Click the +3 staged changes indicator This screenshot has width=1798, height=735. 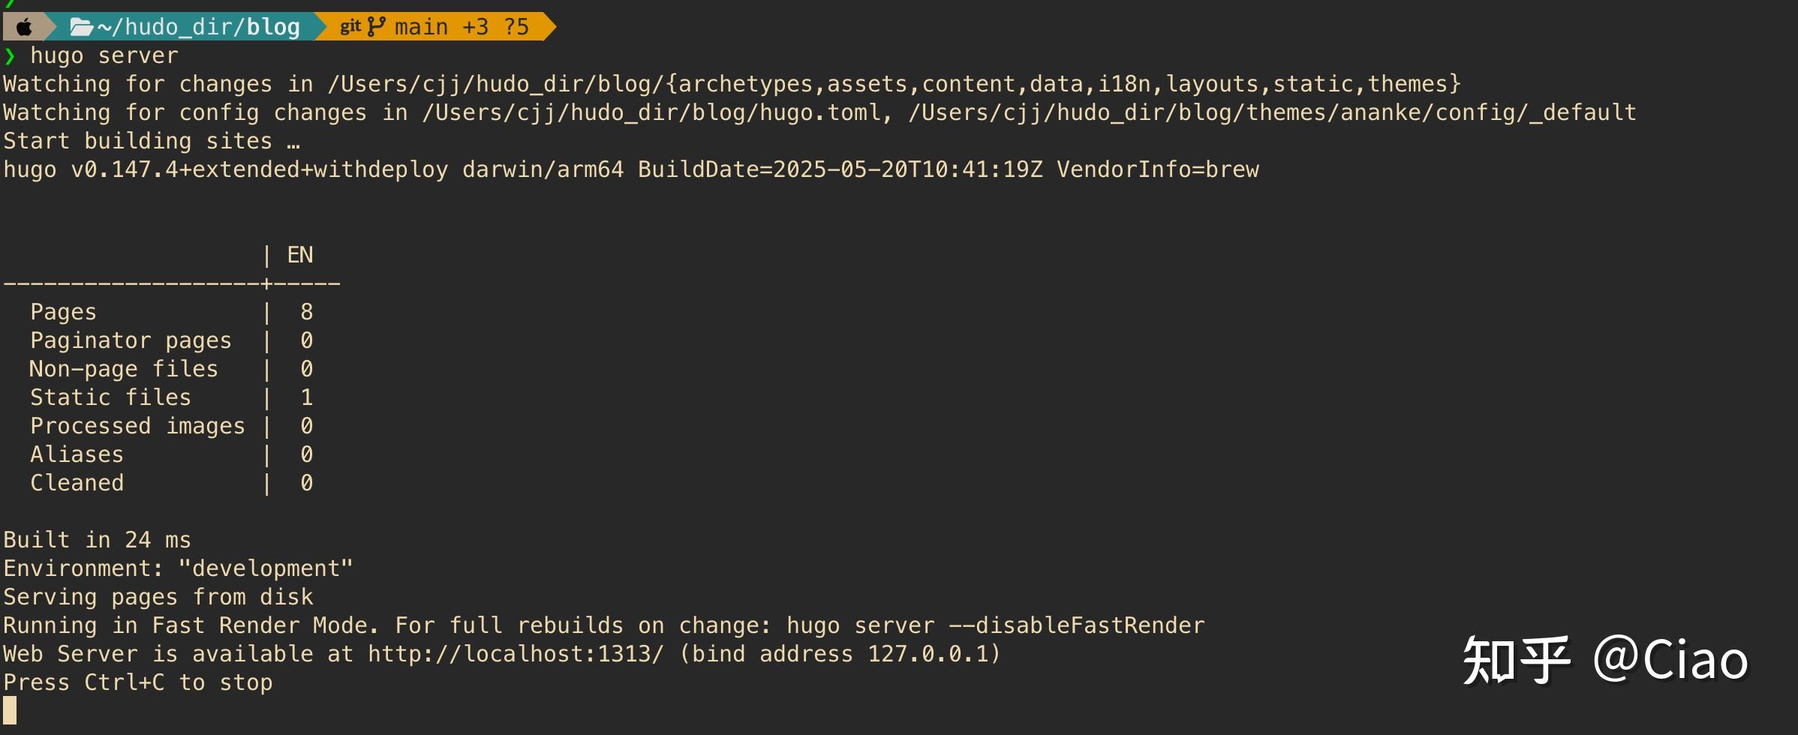pyautogui.click(x=475, y=28)
